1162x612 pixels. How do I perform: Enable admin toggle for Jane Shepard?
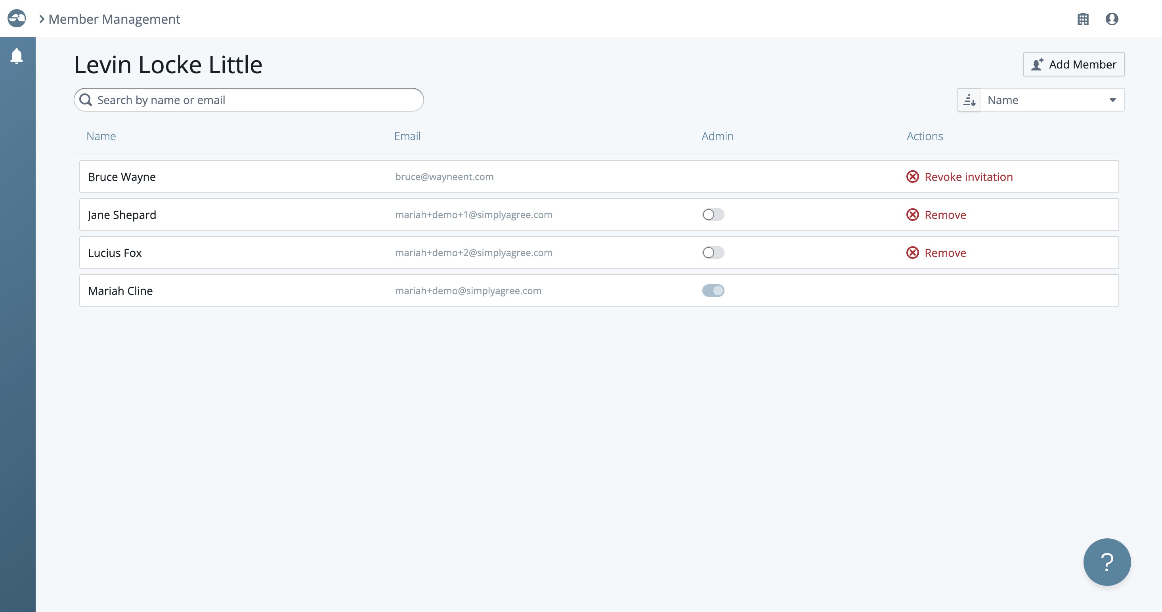tap(713, 215)
